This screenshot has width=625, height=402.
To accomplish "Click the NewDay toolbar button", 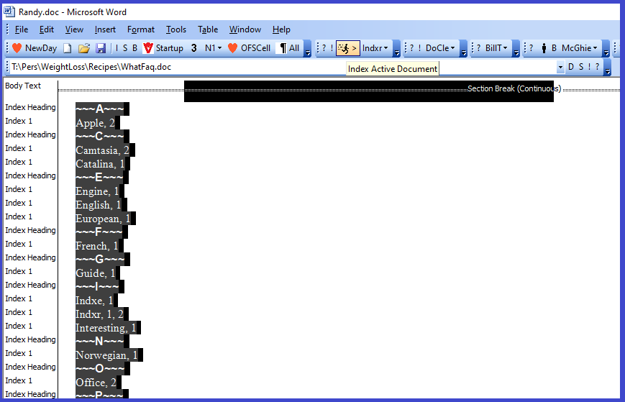I will 35,48.
